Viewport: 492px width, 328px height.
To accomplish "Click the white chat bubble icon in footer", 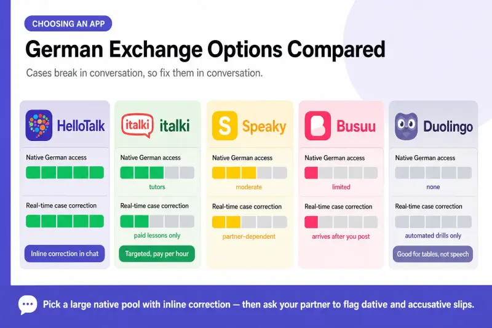I will coord(28,305).
